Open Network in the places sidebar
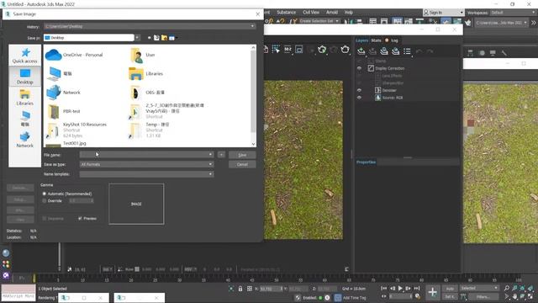This screenshot has width=538, height=303. [24, 140]
